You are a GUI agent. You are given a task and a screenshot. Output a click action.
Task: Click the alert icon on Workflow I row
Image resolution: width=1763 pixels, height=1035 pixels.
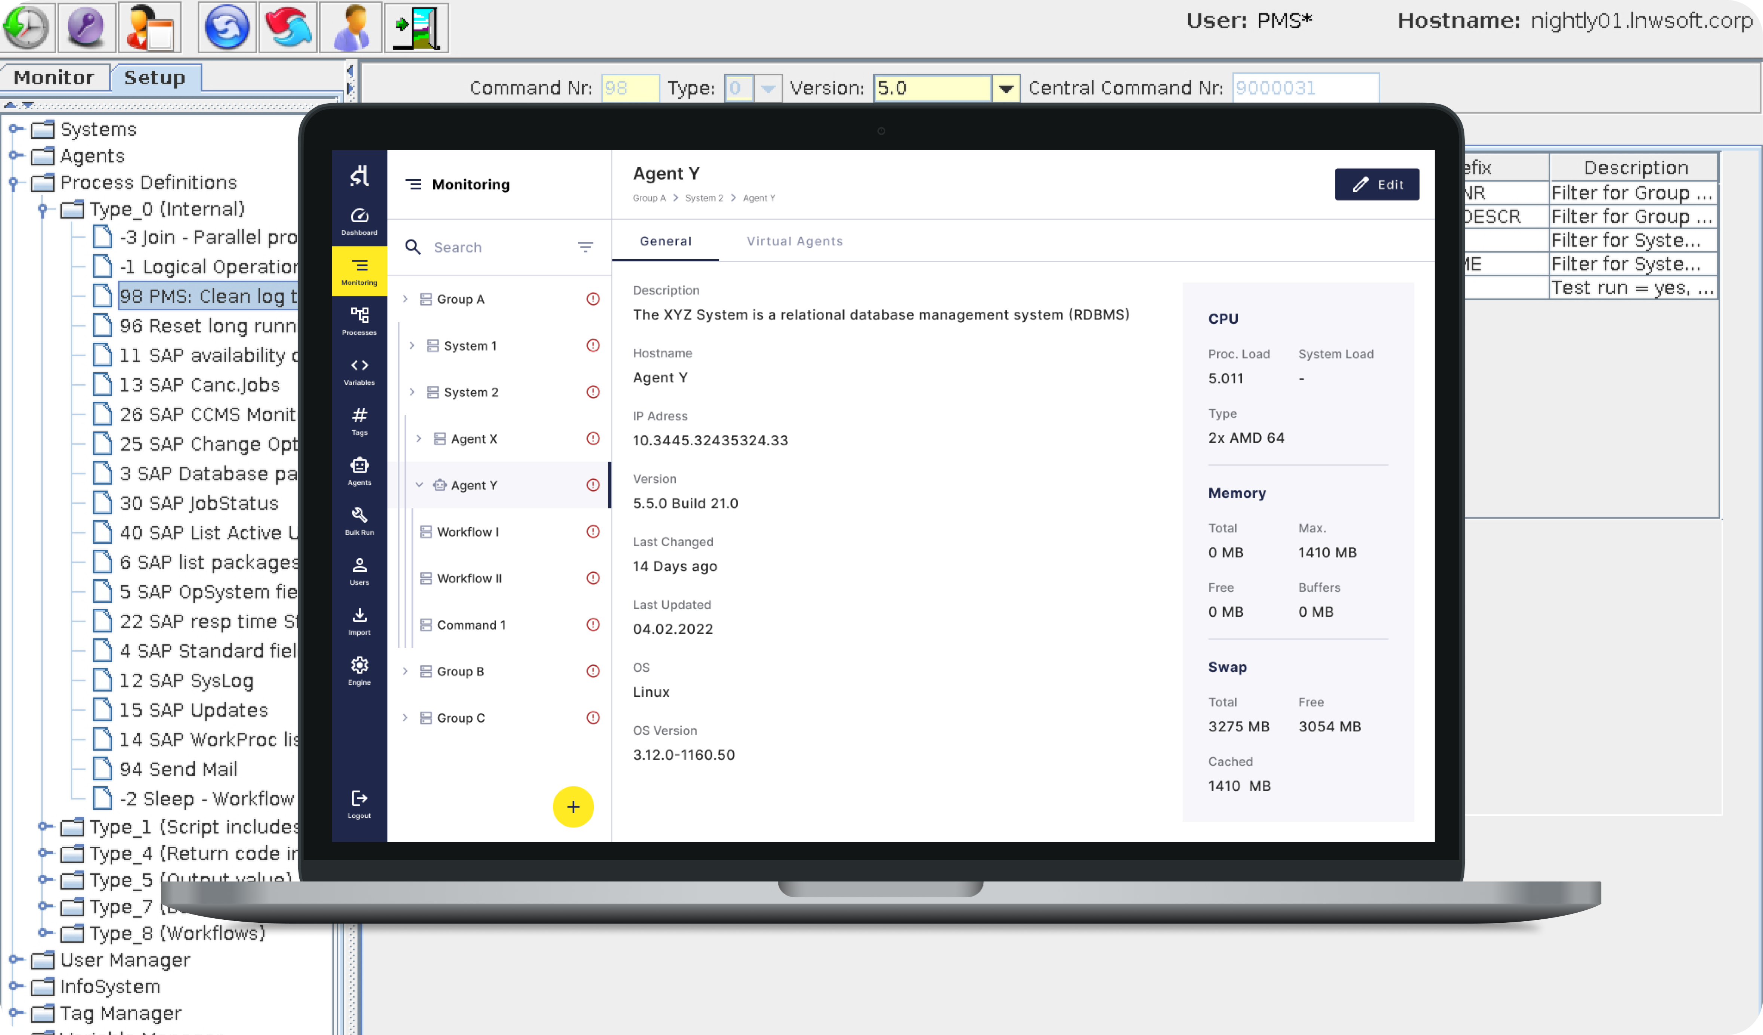point(593,531)
